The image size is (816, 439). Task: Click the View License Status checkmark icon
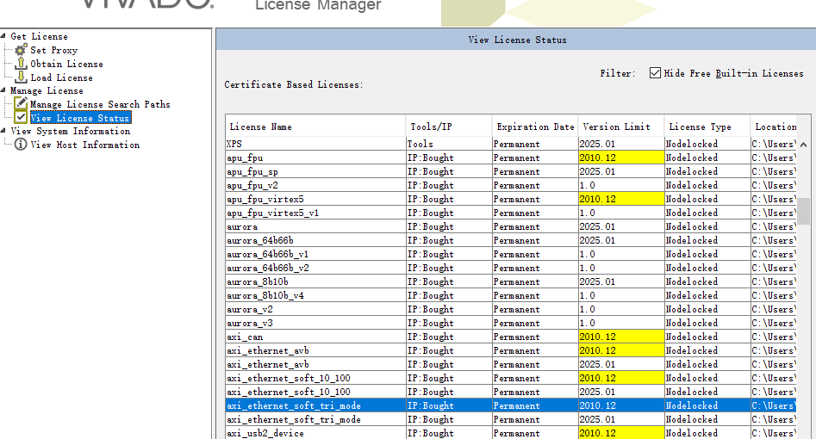tap(21, 118)
